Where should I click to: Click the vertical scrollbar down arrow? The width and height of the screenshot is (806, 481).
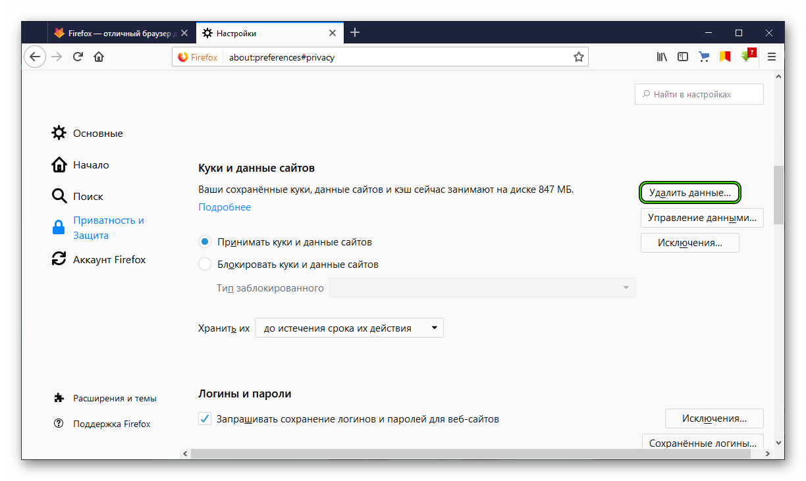point(779,443)
